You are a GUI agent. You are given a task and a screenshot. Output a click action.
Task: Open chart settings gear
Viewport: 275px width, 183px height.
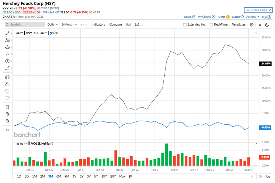pyautogui.click(x=252, y=25)
